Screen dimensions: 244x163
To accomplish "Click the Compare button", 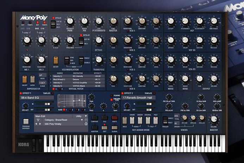I will (x=95, y=118).
